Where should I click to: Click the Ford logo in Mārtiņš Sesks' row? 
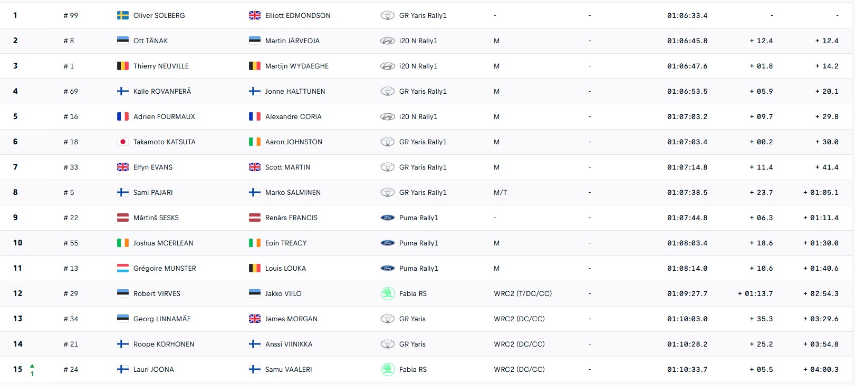388,218
